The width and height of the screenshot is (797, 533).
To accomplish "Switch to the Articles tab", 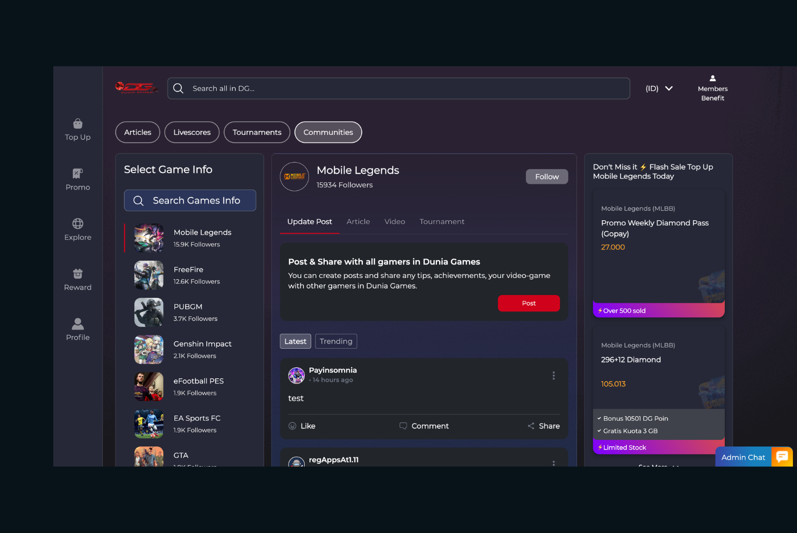I will click(x=137, y=132).
